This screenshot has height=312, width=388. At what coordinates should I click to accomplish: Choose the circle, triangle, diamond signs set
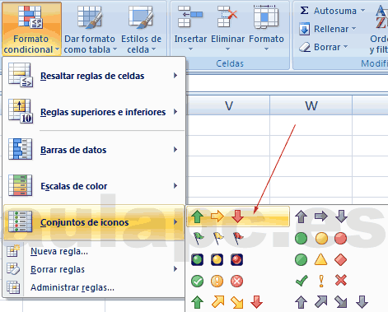(x=320, y=259)
